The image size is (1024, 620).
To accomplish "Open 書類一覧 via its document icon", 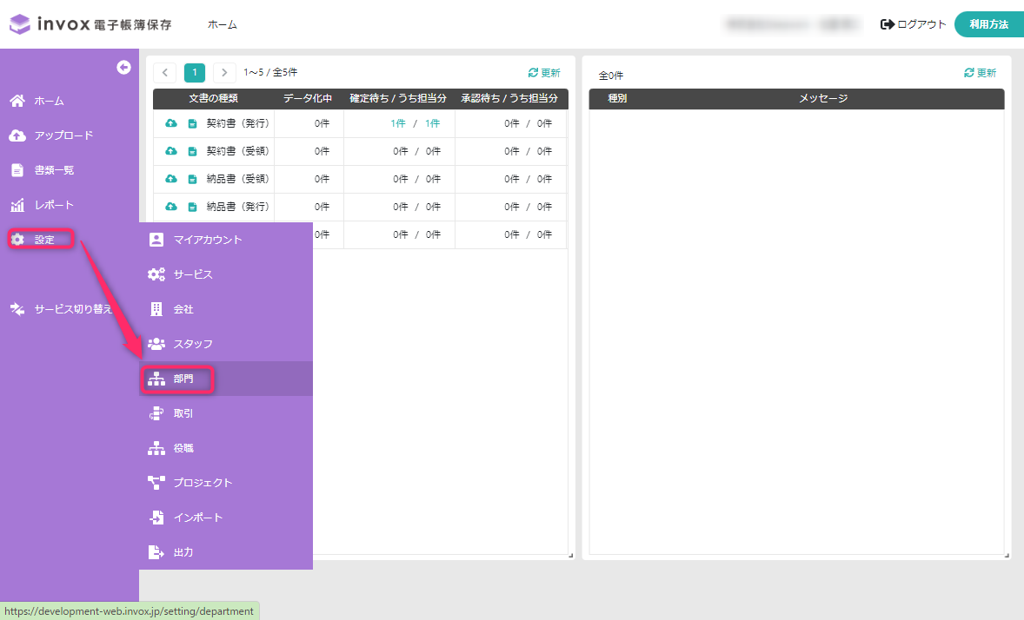I will coord(19,169).
